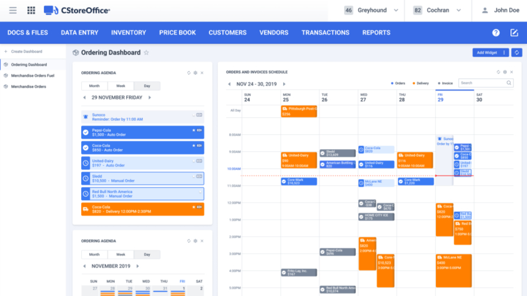The width and height of the screenshot is (527, 296).
Task: Open the Cochran station dropdown
Action: click(x=437, y=11)
